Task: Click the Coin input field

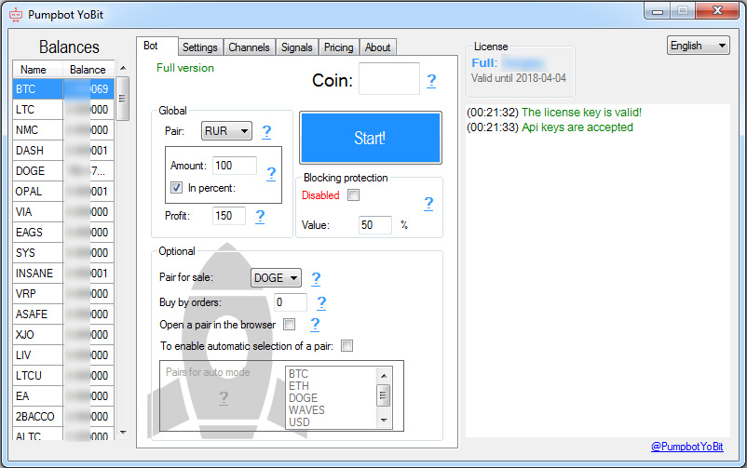Action: click(x=389, y=78)
